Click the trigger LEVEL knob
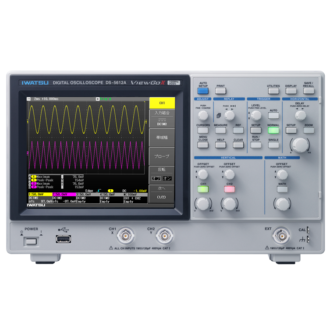The height and width of the screenshot is (333, 333). (x=255, y=115)
